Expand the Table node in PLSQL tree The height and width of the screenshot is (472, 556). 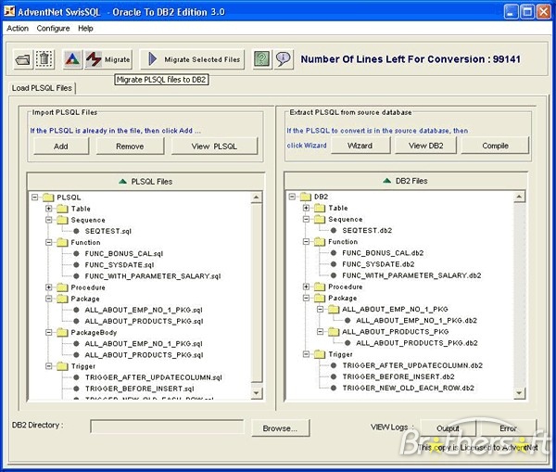49,209
